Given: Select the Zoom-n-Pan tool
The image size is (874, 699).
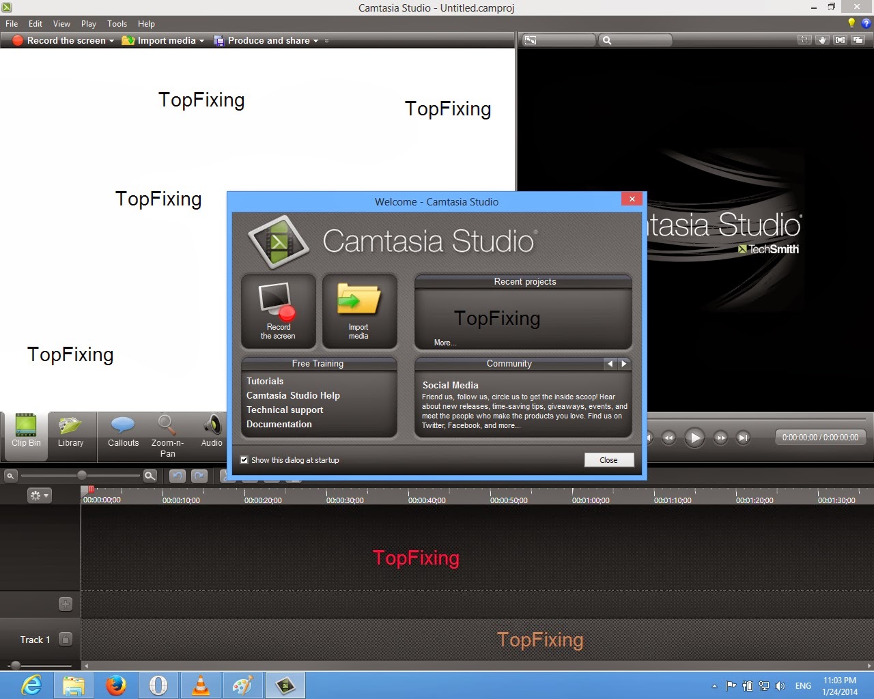Looking at the screenshot, I should (x=167, y=436).
